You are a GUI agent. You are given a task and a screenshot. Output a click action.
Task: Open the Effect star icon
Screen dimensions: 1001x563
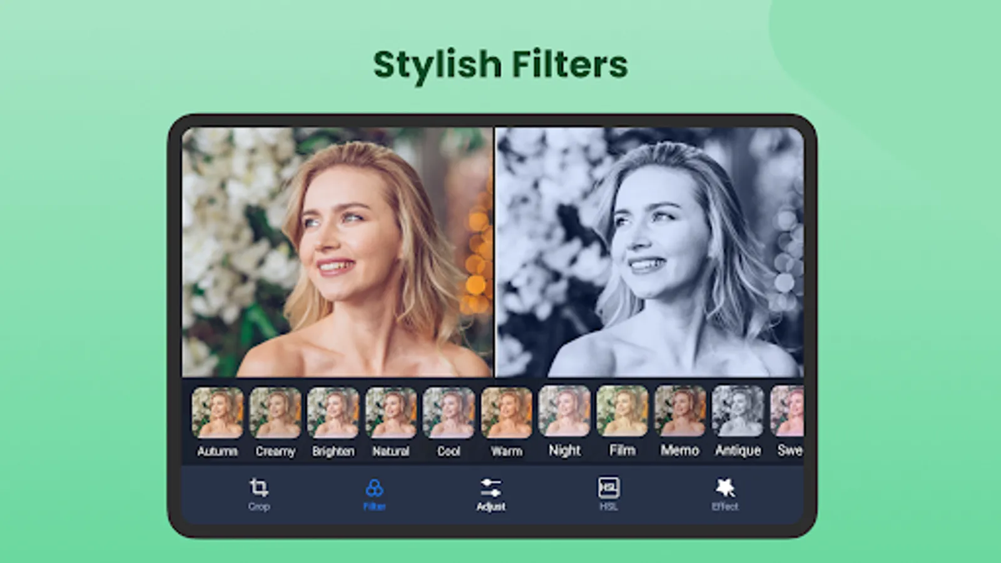pyautogui.click(x=725, y=487)
